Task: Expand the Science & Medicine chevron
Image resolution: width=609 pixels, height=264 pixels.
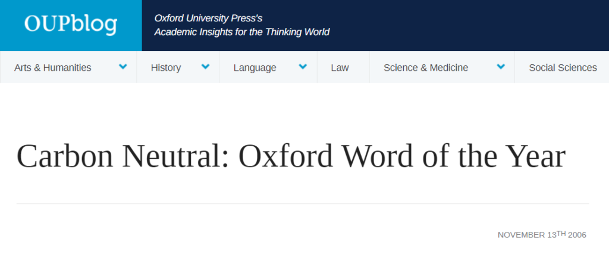Action: (501, 67)
